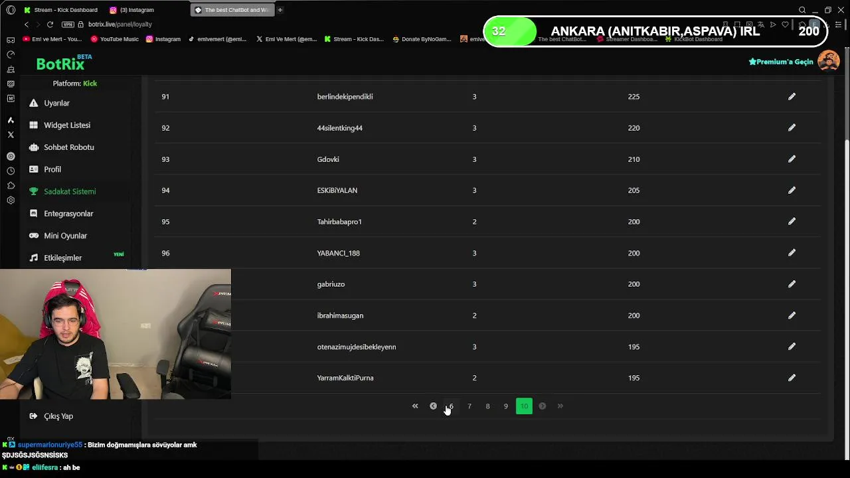
Task: Open the GX Control speedometer icon
Action: tap(11, 54)
